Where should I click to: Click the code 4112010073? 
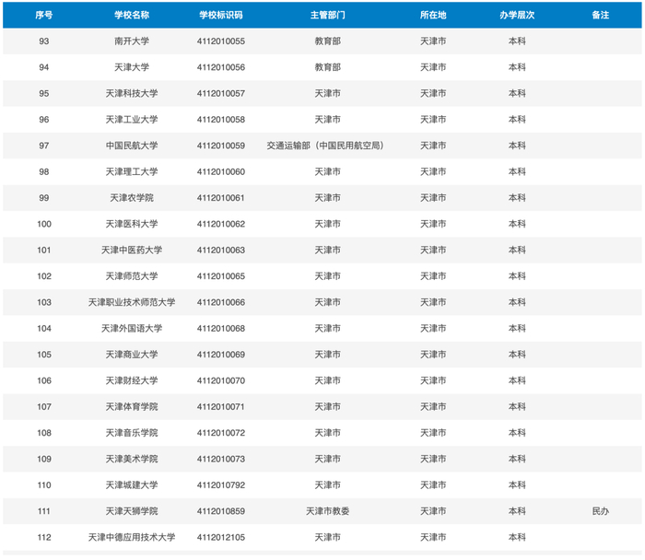click(x=221, y=459)
